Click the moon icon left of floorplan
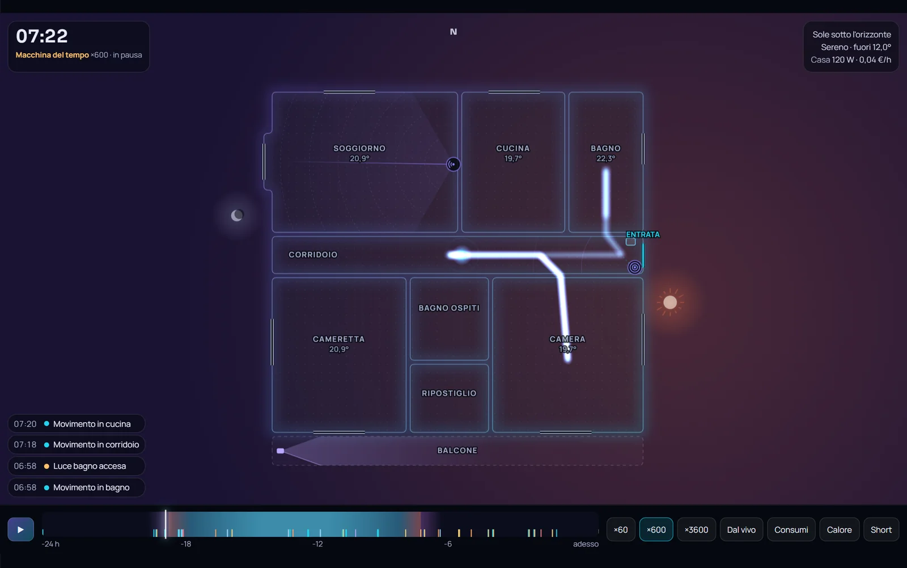The width and height of the screenshot is (907, 568). [237, 215]
